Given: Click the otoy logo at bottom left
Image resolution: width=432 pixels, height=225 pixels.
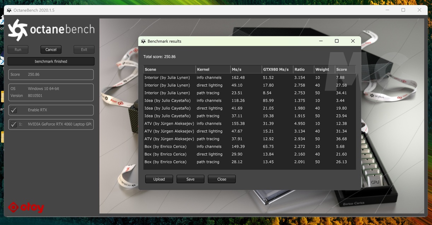Looking at the screenshot, I should coord(26,207).
